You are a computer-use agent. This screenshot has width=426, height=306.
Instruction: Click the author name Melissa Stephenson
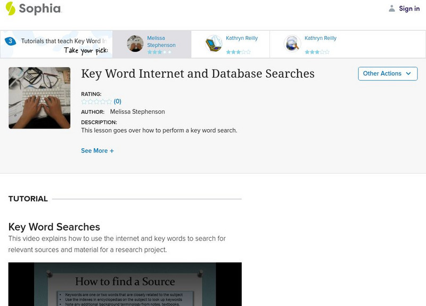pyautogui.click(x=137, y=112)
